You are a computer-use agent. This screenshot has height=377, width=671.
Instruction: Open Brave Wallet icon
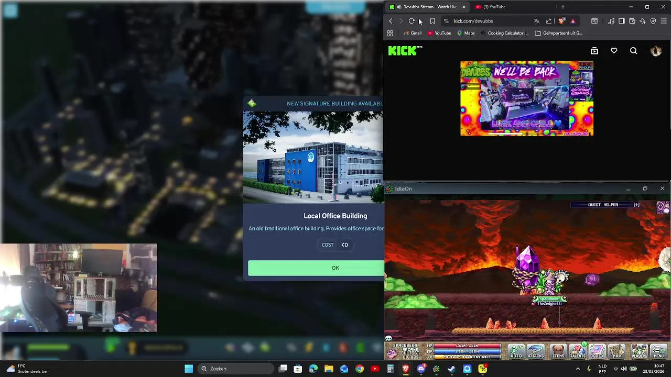632,21
